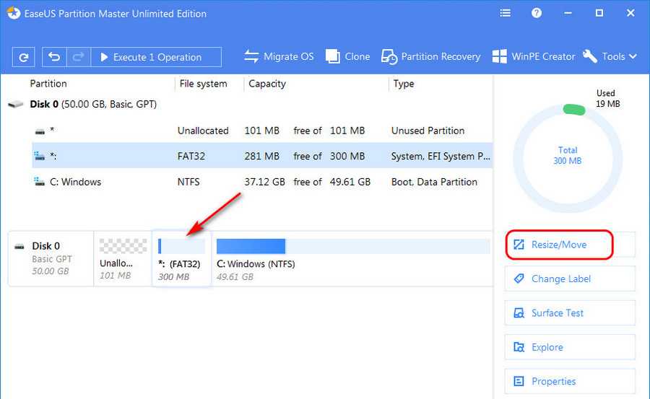
Task: Open WinPE Creator
Action: [x=533, y=56]
